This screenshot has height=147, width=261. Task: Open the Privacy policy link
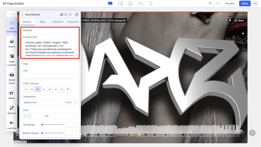[20, 142]
